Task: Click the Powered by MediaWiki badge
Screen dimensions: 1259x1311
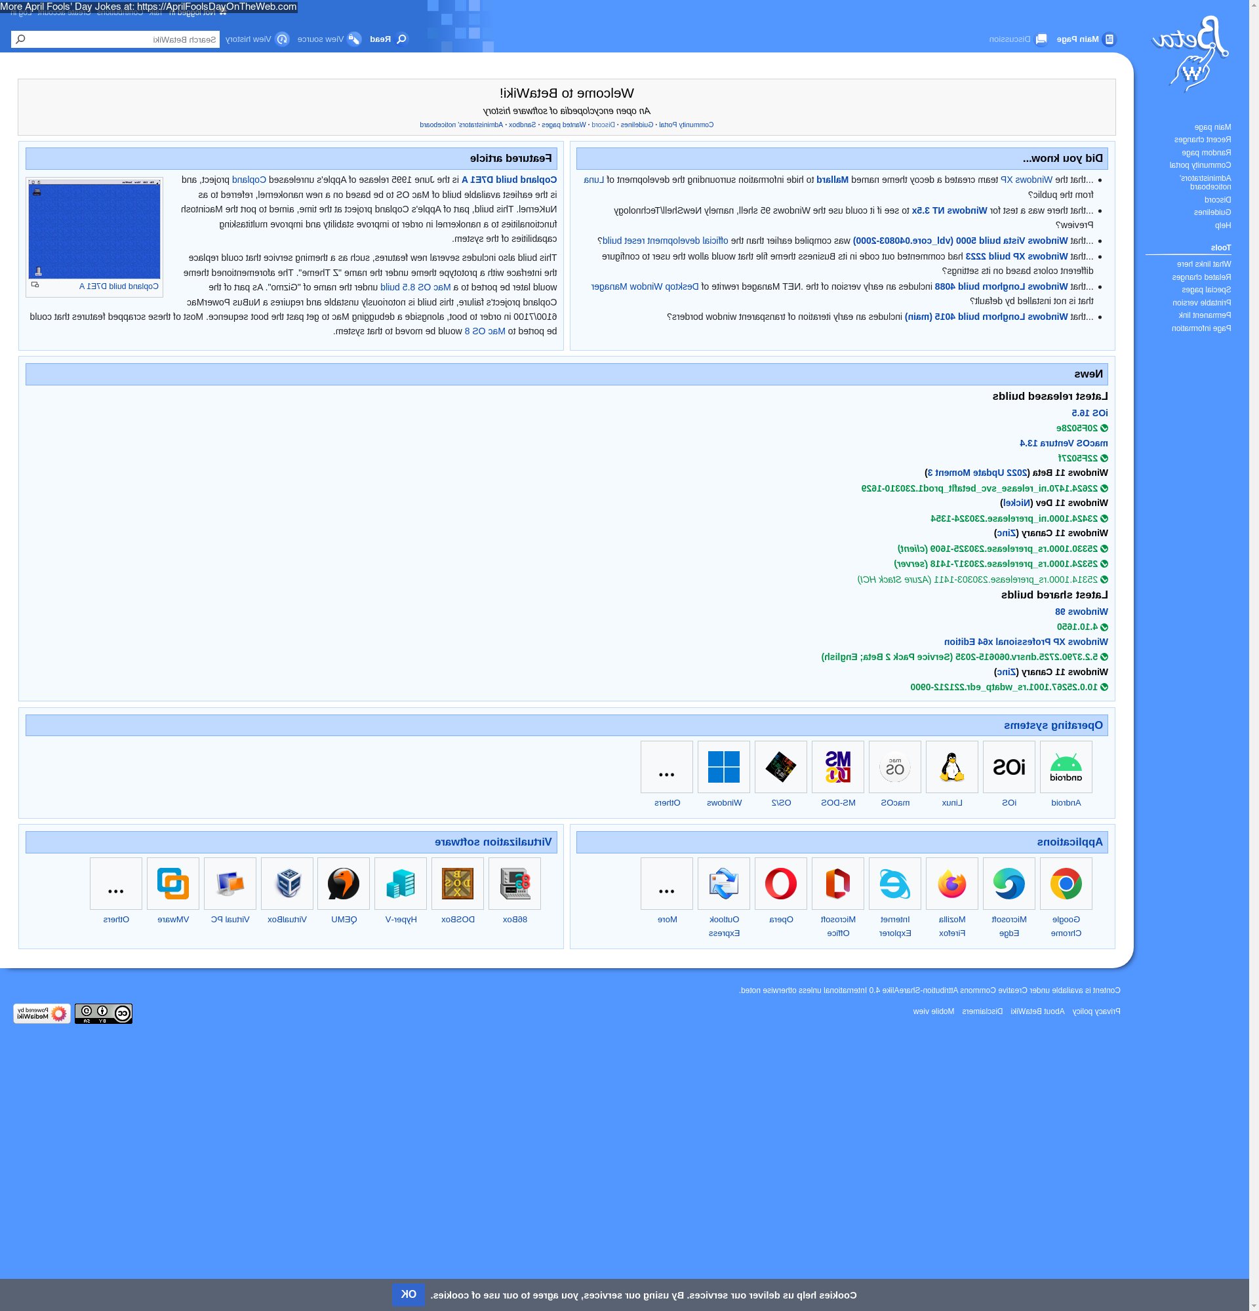Action: coord(41,1013)
